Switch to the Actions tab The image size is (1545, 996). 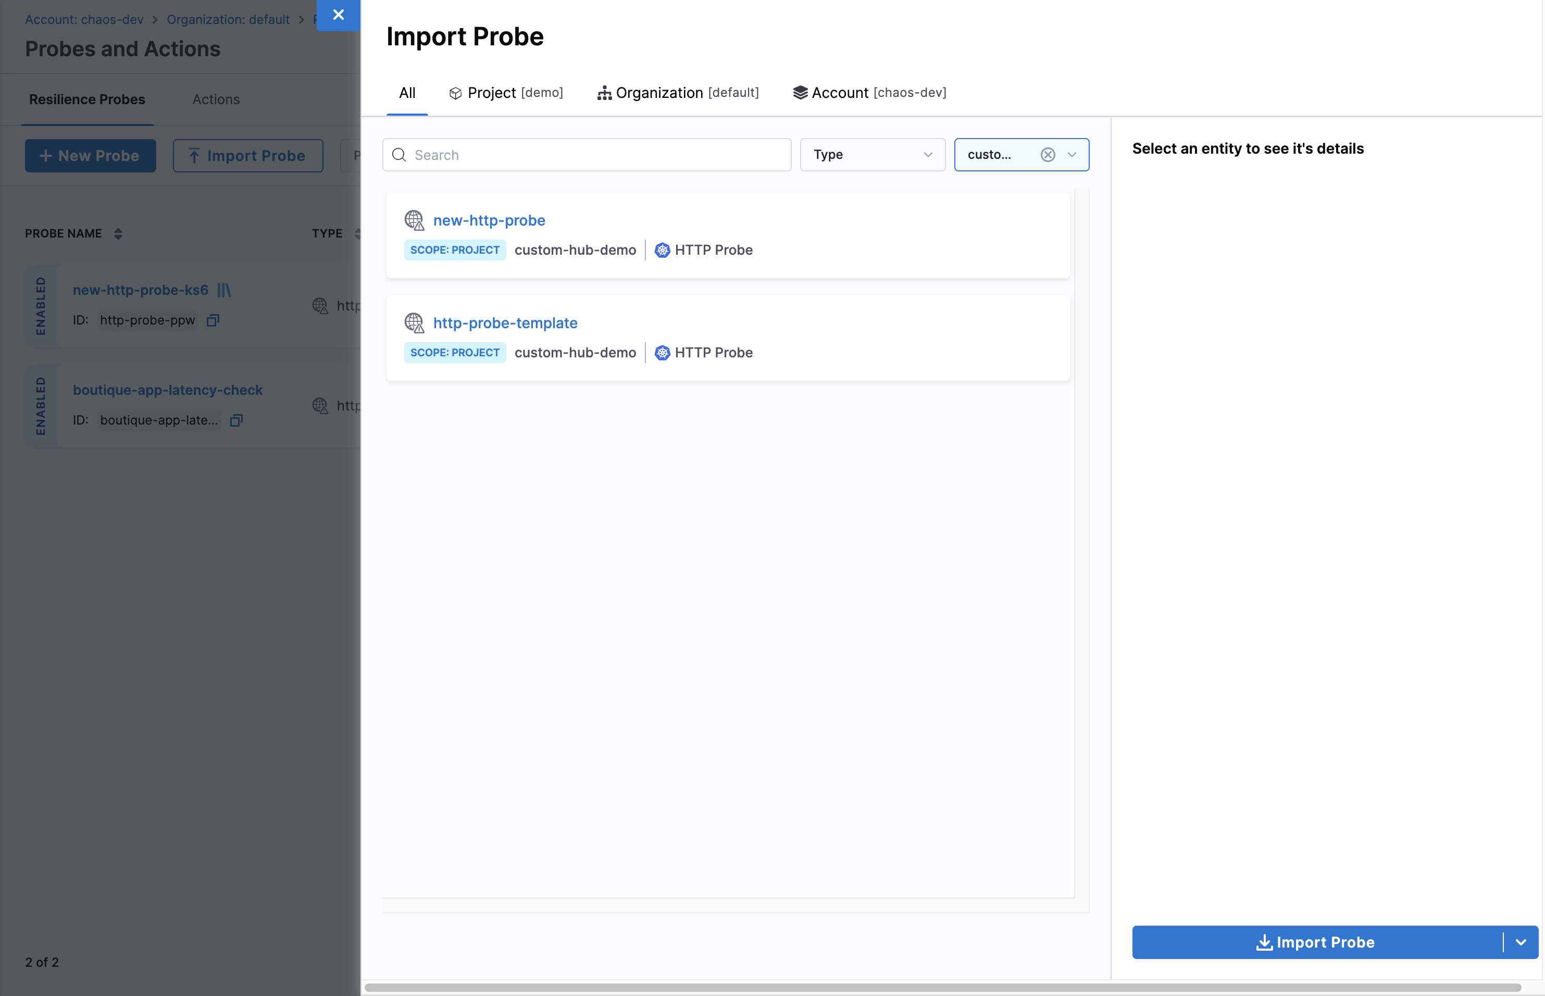(x=215, y=99)
